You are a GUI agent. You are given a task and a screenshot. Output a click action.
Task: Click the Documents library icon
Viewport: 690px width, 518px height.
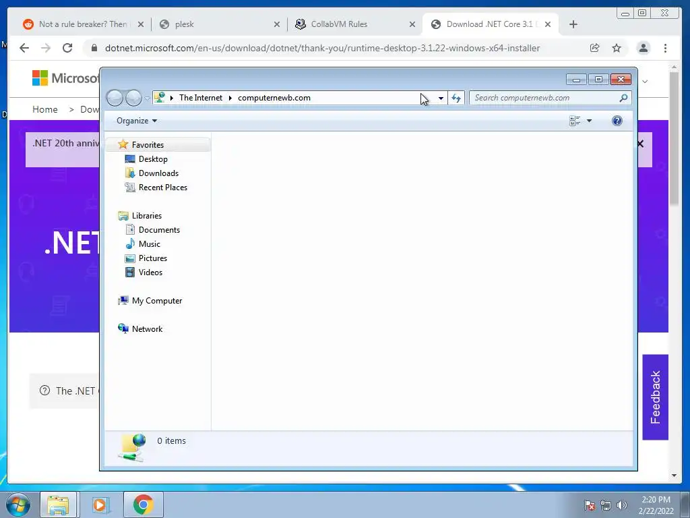tap(130, 229)
